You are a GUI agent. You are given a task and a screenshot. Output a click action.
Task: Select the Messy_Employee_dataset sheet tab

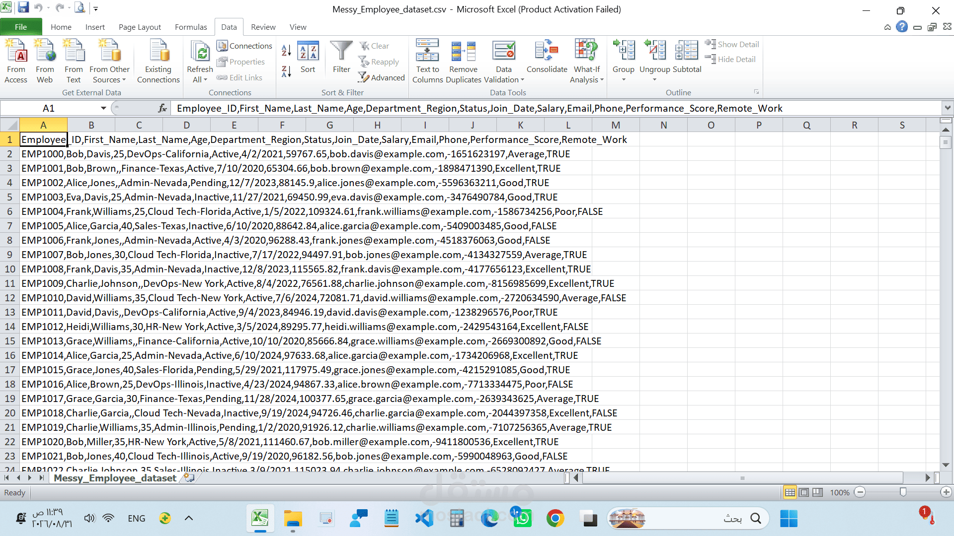click(x=115, y=478)
